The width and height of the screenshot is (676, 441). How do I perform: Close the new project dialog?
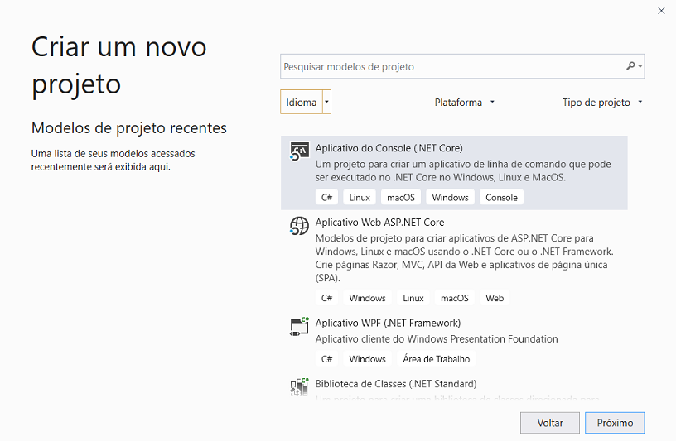pyautogui.click(x=661, y=11)
